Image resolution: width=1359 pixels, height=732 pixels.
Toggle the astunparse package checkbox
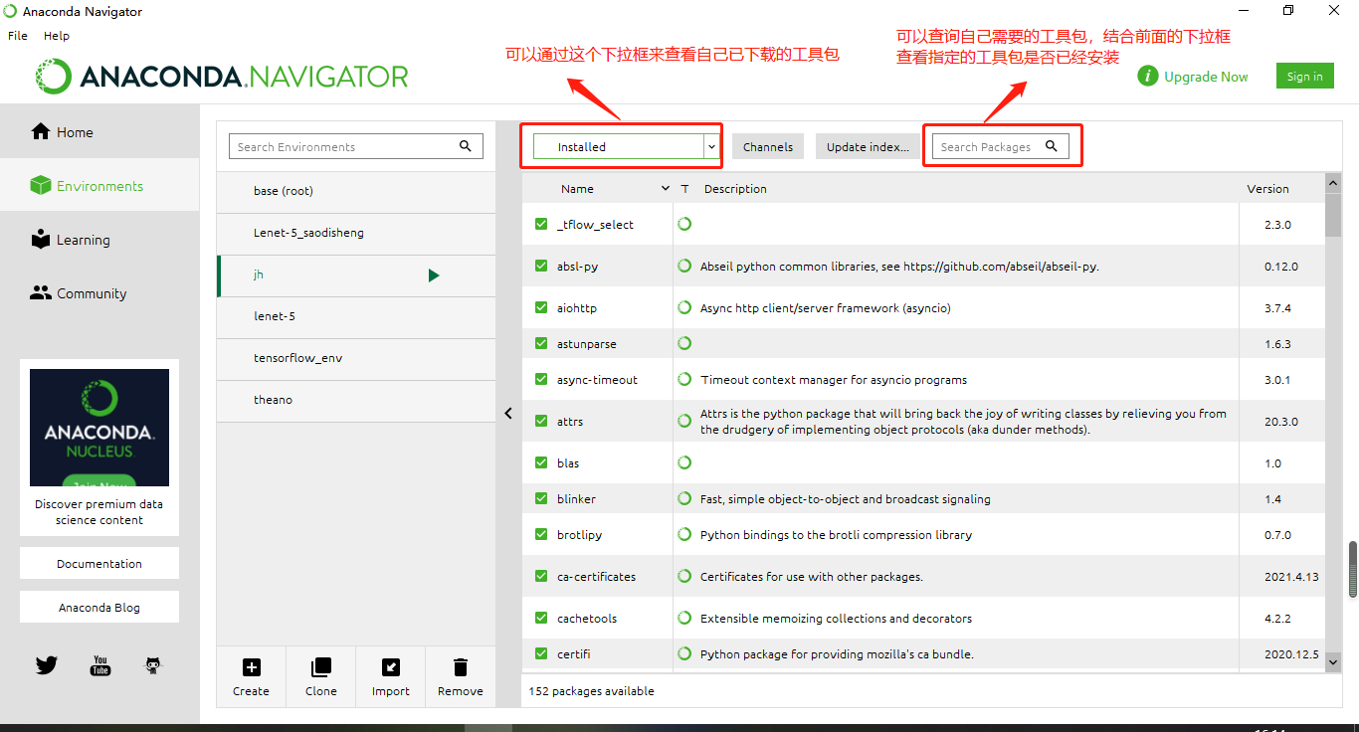[541, 343]
